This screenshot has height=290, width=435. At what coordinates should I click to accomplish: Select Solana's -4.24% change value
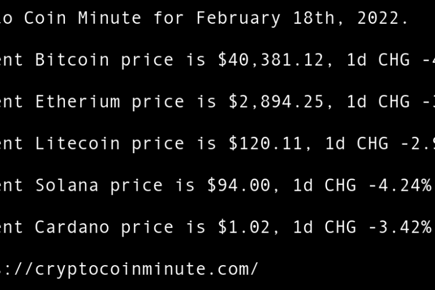click(399, 185)
